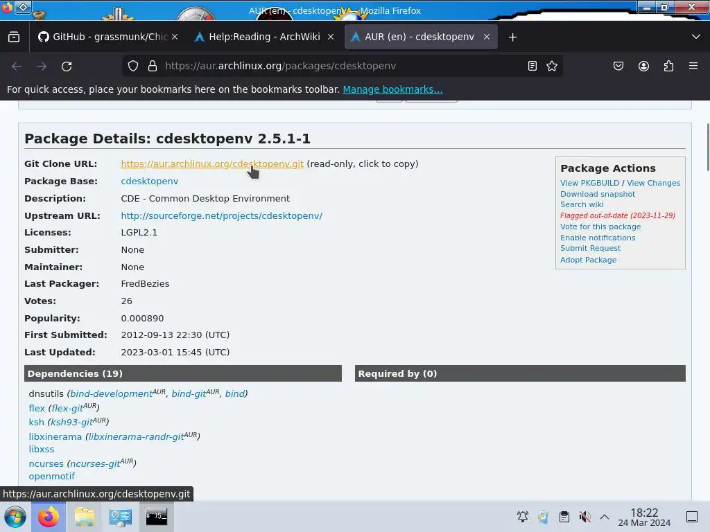Open View PKGBUILD link
The height and width of the screenshot is (532, 710).
(589, 183)
